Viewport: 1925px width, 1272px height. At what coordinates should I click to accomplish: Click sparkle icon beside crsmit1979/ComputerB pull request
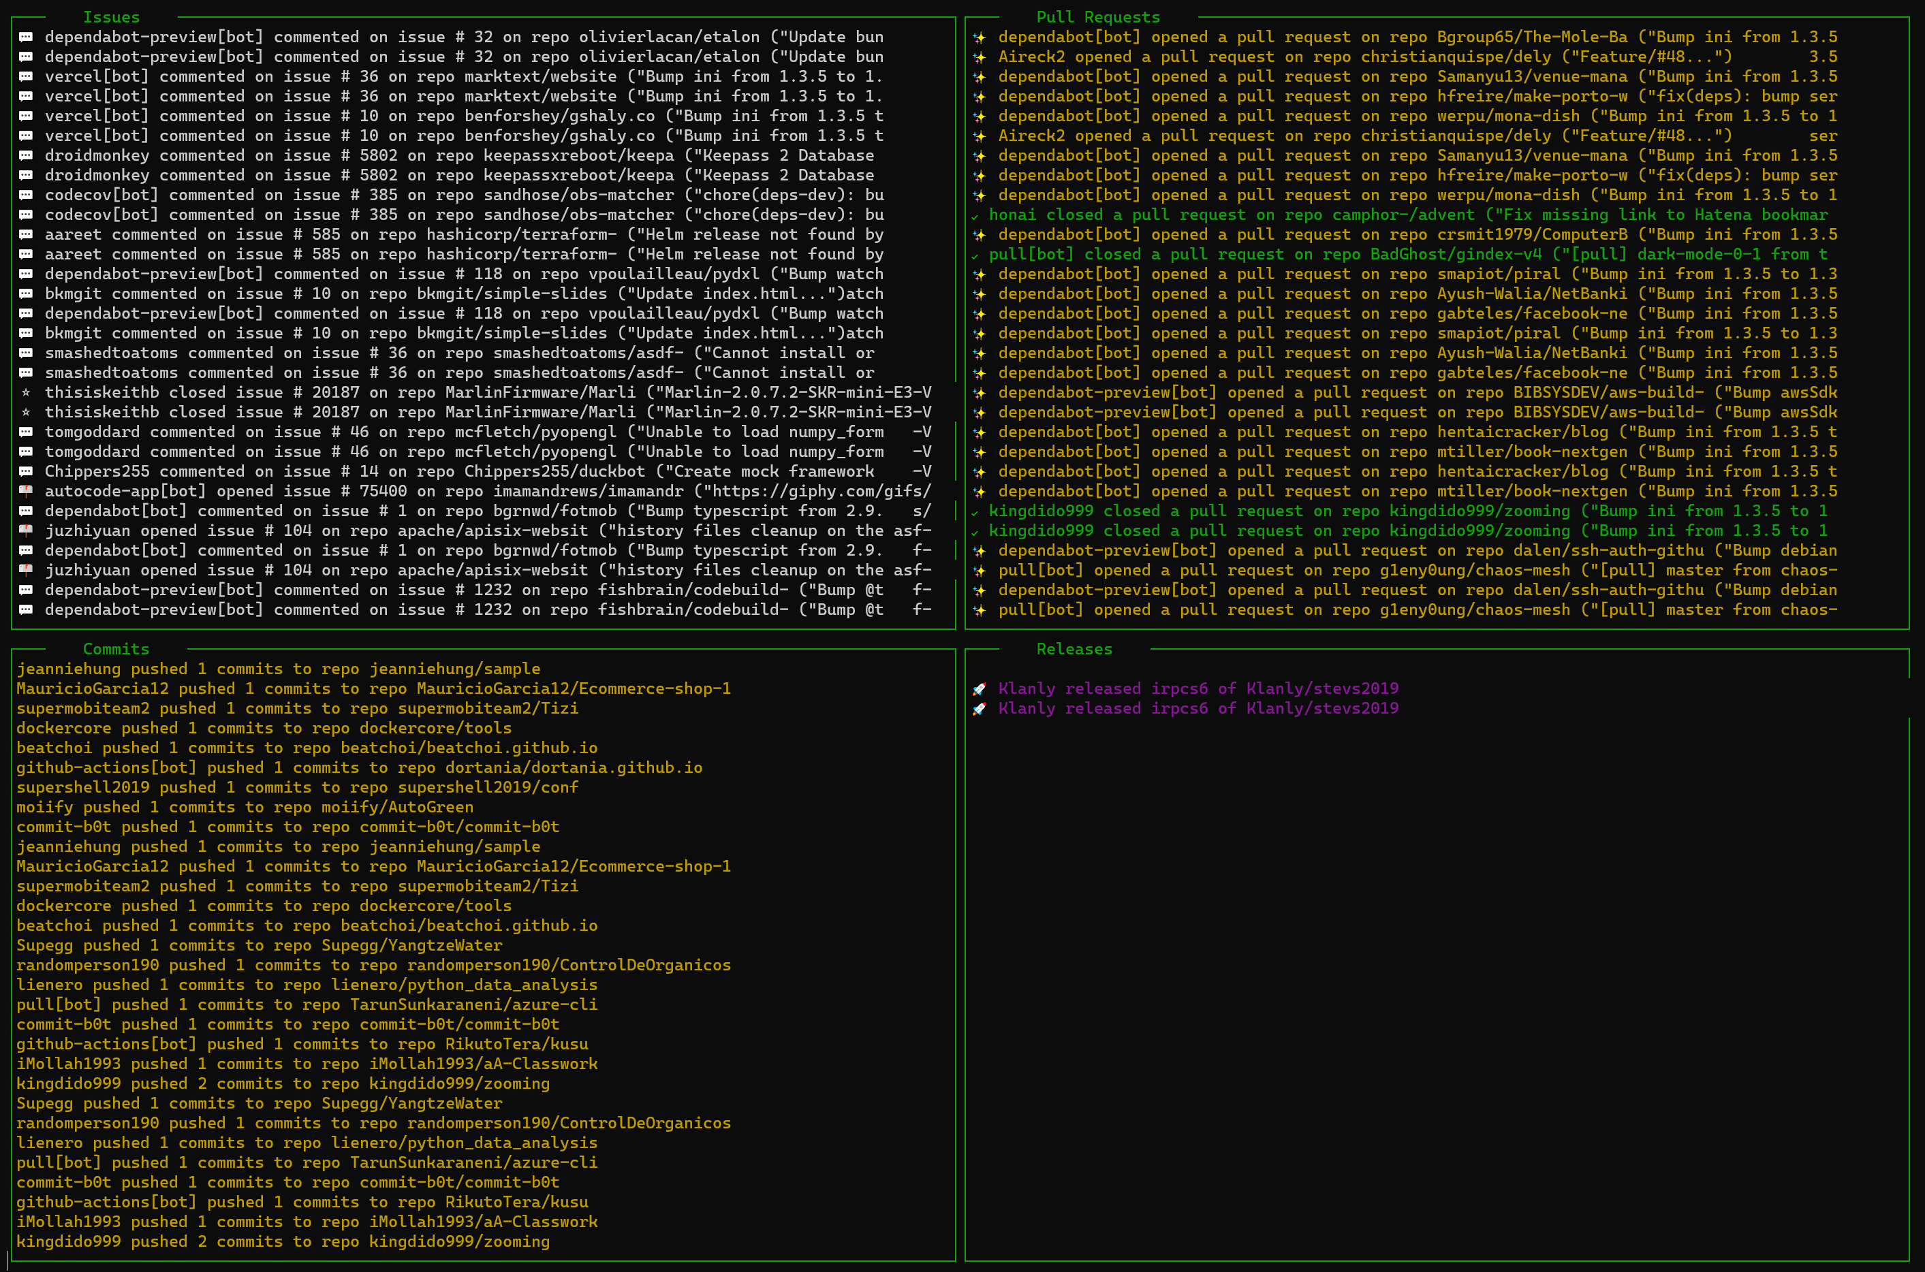click(x=980, y=235)
